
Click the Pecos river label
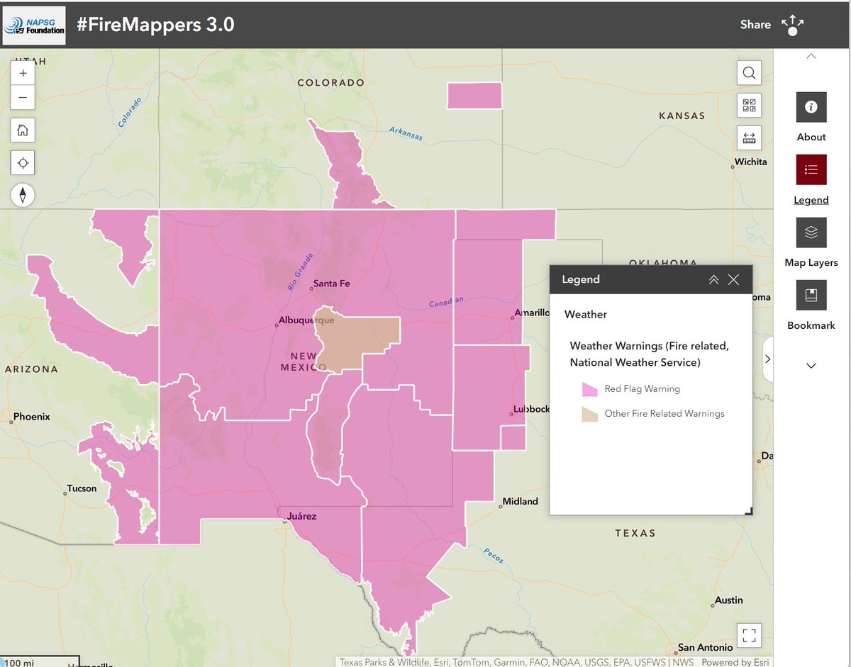(x=494, y=555)
